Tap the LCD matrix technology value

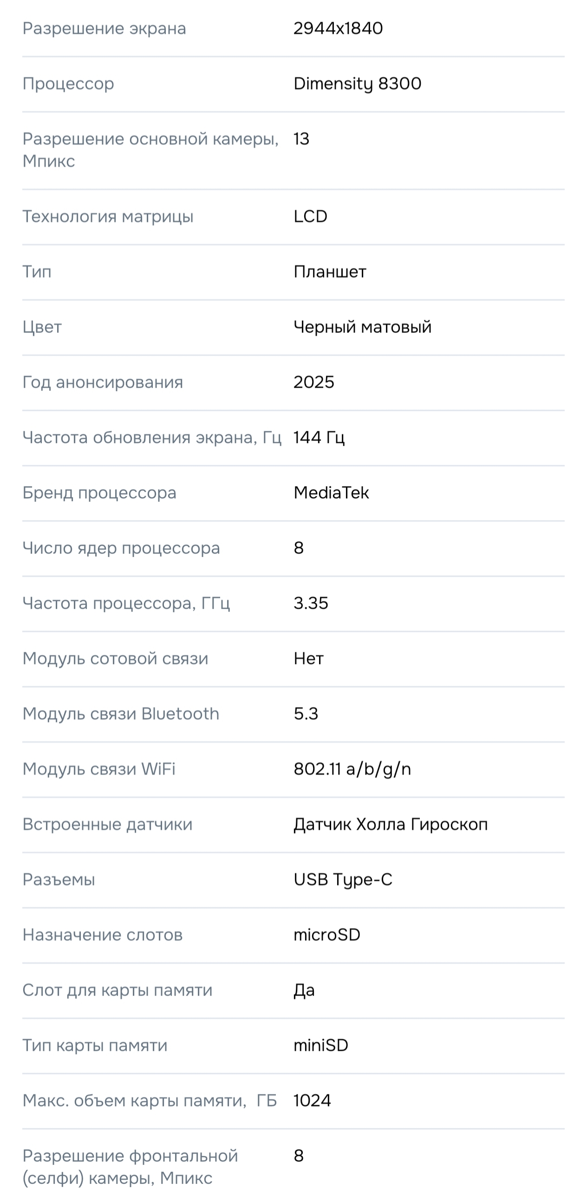click(310, 216)
